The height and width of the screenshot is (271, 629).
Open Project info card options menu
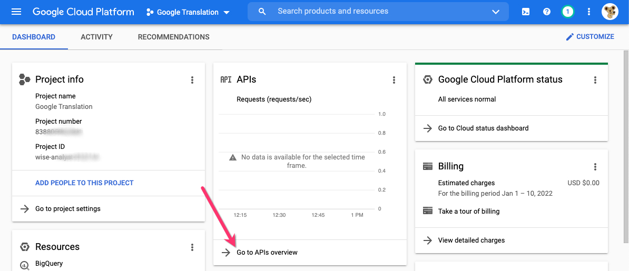[192, 80]
